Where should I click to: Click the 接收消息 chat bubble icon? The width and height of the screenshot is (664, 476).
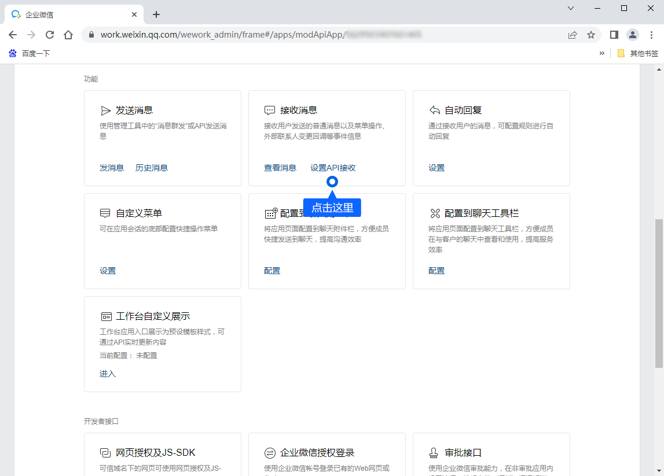(x=270, y=110)
